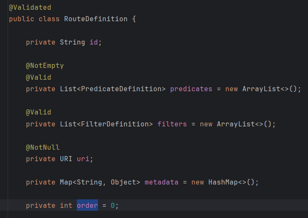Click the 'uri' field name
The image size is (308, 218).
pyautogui.click(x=83, y=159)
